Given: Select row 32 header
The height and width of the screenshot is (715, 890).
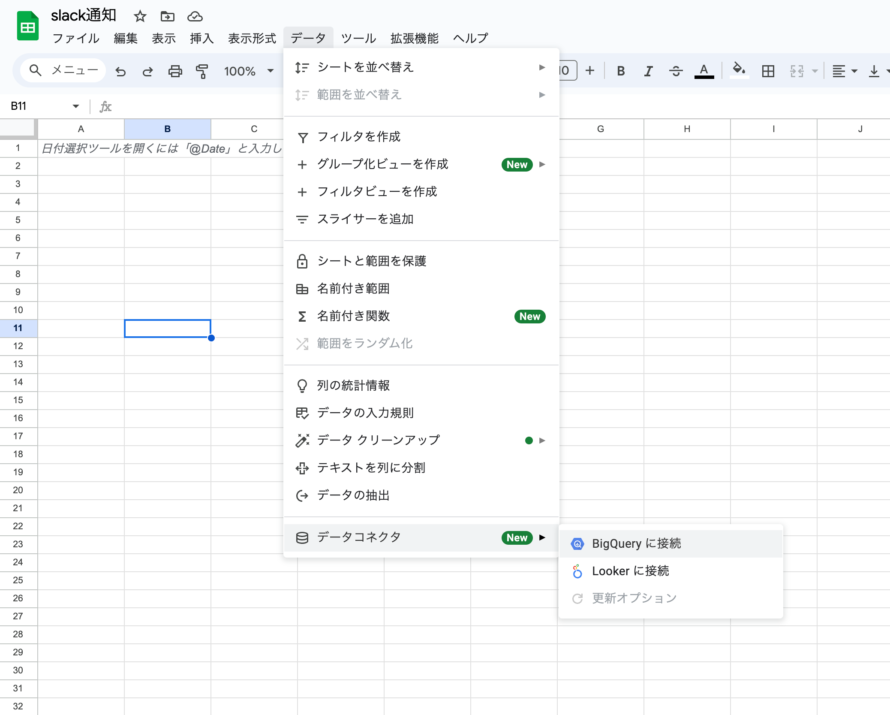Looking at the screenshot, I should point(18,706).
